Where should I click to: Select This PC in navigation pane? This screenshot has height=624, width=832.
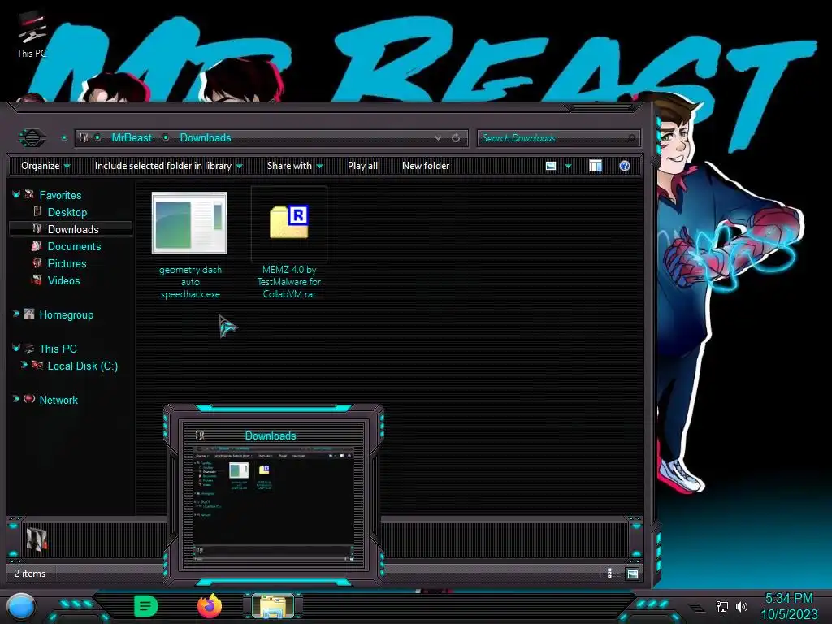click(58, 349)
